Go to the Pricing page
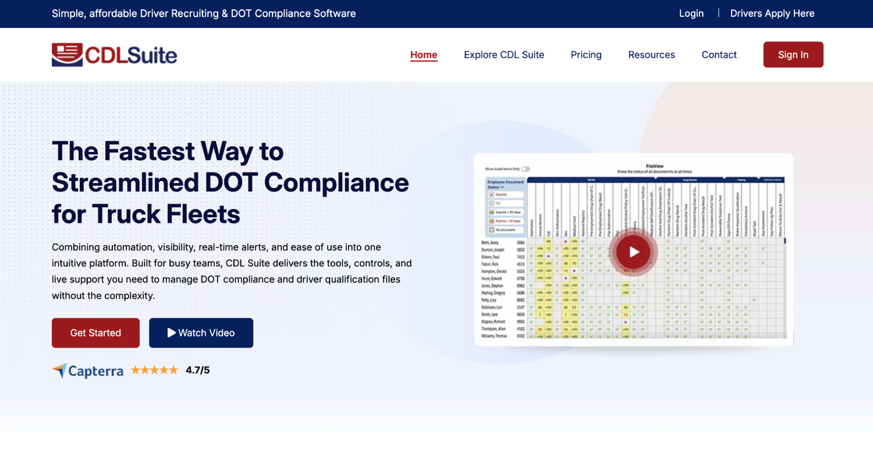This screenshot has height=464, width=873. [586, 55]
